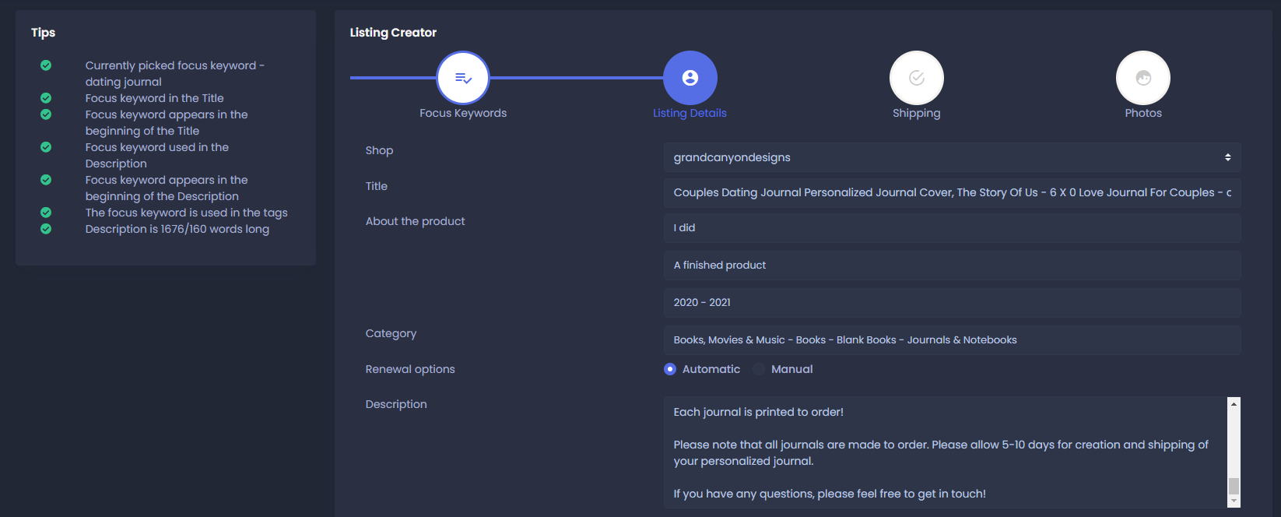
Task: Go to the Focus Keywords step circle icon
Action: 463,78
